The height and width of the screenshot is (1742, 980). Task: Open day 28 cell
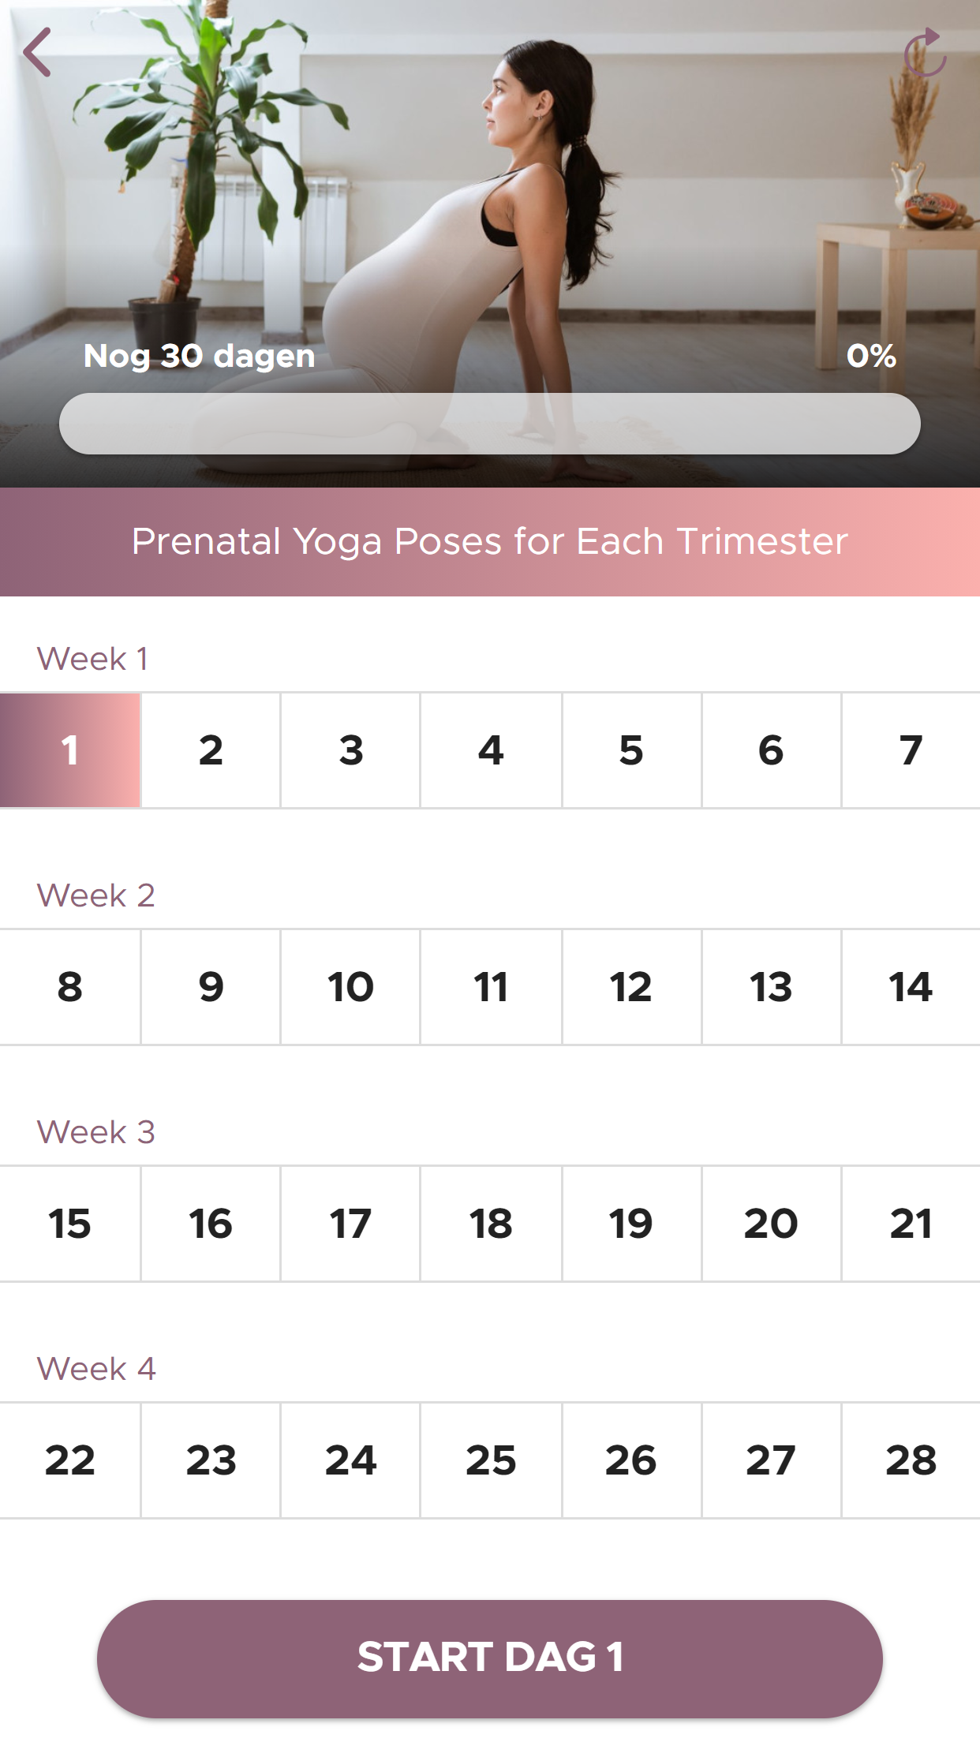pos(911,1460)
